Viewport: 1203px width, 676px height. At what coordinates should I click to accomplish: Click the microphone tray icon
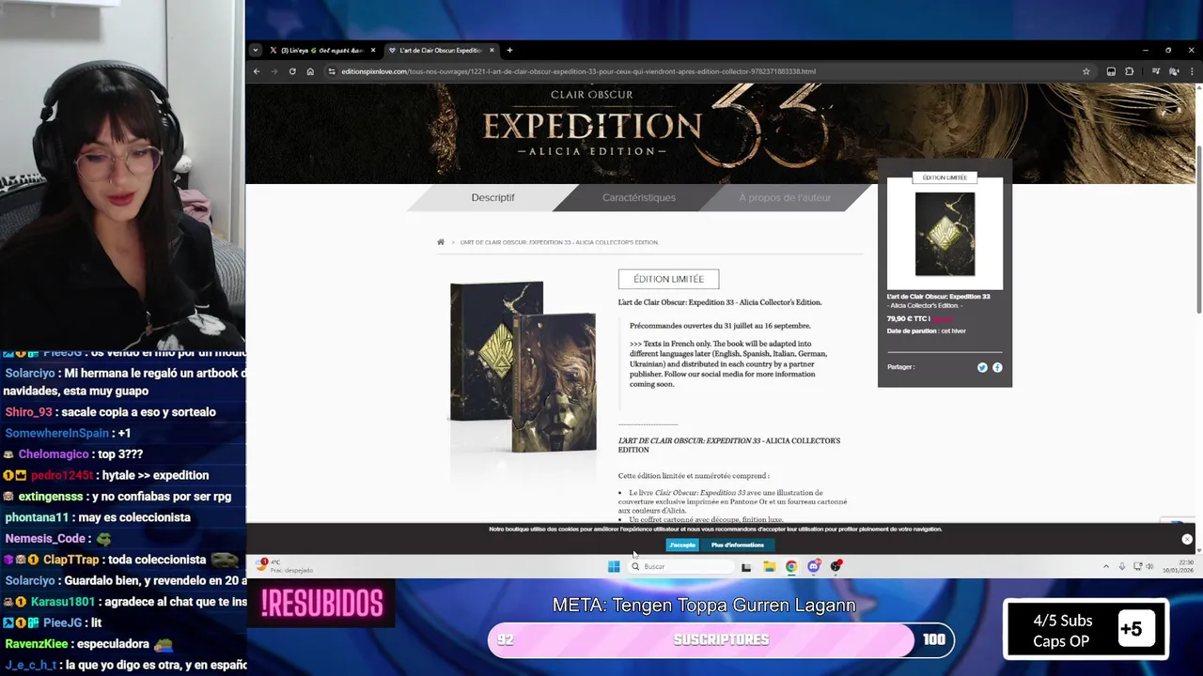(x=1121, y=566)
